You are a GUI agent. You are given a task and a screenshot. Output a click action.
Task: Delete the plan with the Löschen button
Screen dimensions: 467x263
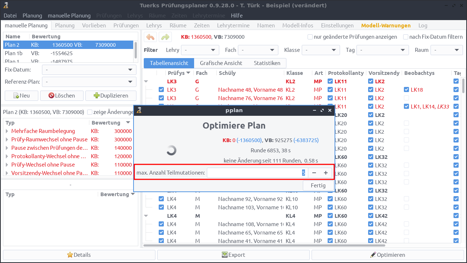click(62, 96)
